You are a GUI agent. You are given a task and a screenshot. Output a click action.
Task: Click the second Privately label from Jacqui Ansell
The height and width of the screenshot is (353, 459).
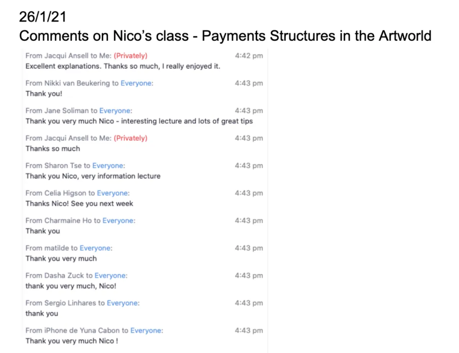(130, 138)
